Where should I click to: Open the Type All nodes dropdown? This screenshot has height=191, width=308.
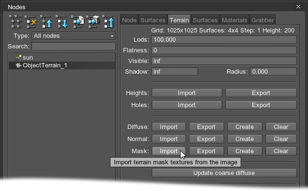74,36
